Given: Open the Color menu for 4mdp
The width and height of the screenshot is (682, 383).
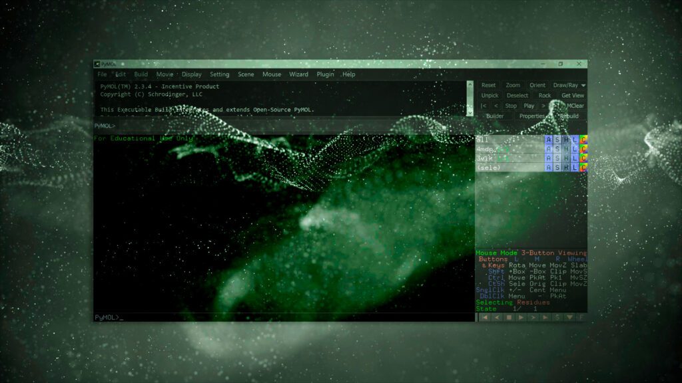Looking at the screenshot, I should [x=583, y=149].
